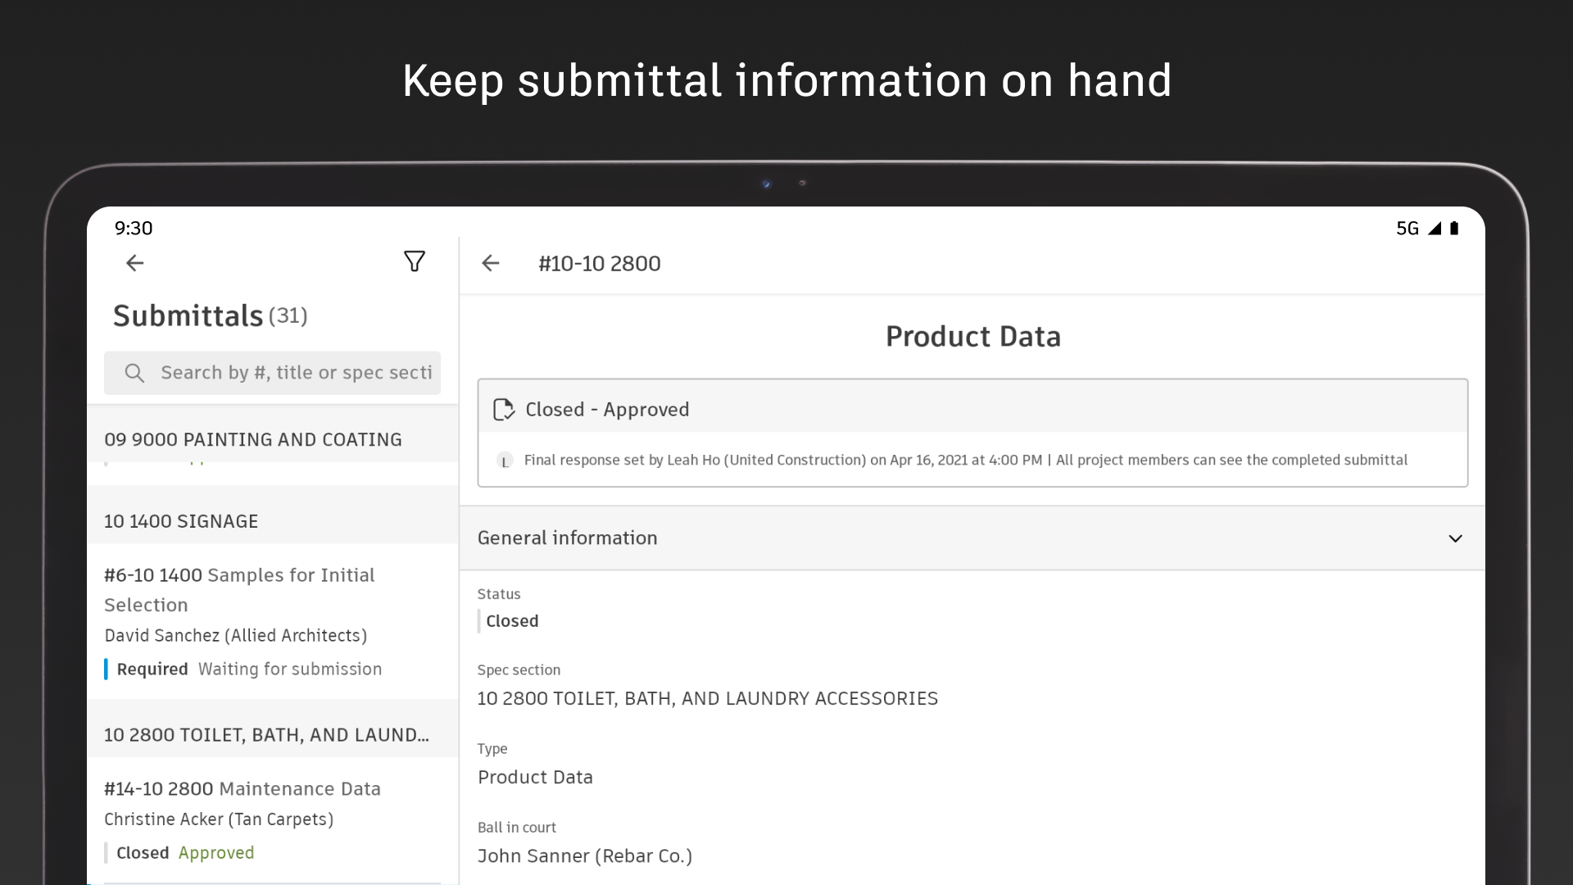Tap the Closed status value
Viewport: 1573px width, 885px height.
click(x=512, y=621)
